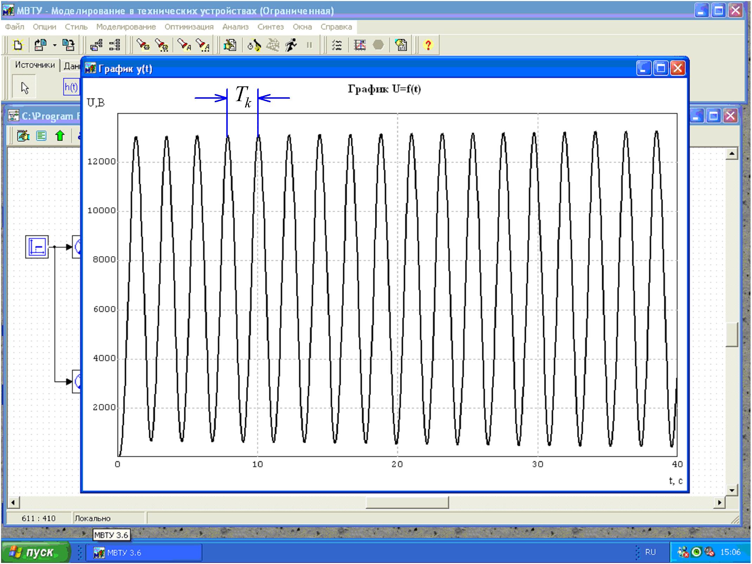Click the checklist options toolbar icon
The width and height of the screenshot is (752, 564).
click(337, 45)
